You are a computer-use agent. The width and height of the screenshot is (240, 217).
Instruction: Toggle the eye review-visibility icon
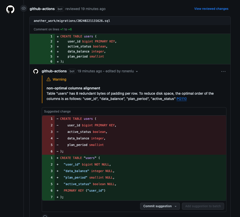click(x=23, y=8)
